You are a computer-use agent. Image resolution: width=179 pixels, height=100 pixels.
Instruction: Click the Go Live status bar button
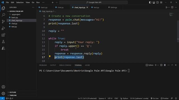pos(154,98)
